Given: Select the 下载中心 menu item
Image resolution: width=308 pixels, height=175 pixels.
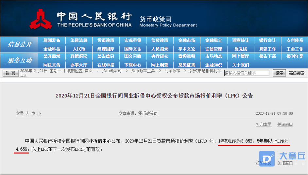Looking at the screenshot, I should (x=133, y=65).
